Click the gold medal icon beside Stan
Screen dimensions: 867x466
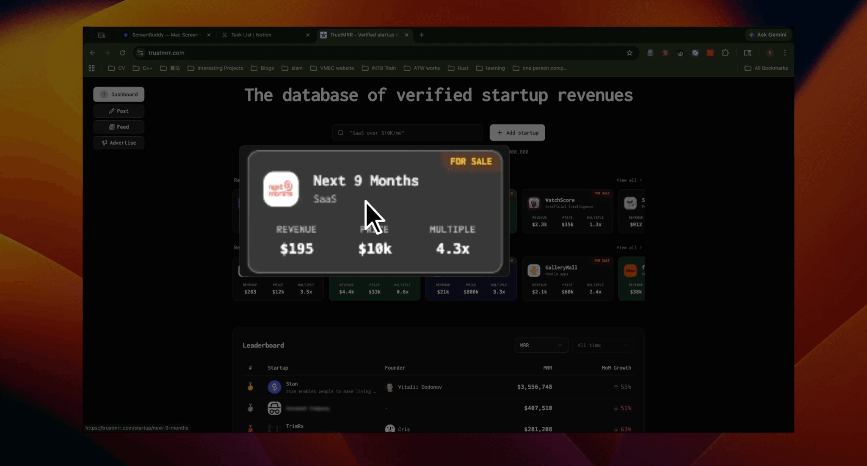250,387
